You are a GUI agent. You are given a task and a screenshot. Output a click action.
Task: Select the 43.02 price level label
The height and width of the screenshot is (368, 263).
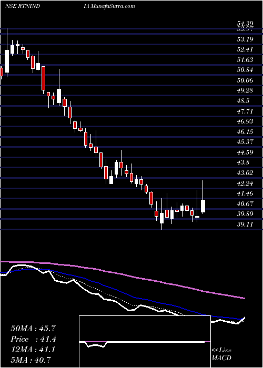pos(245,173)
